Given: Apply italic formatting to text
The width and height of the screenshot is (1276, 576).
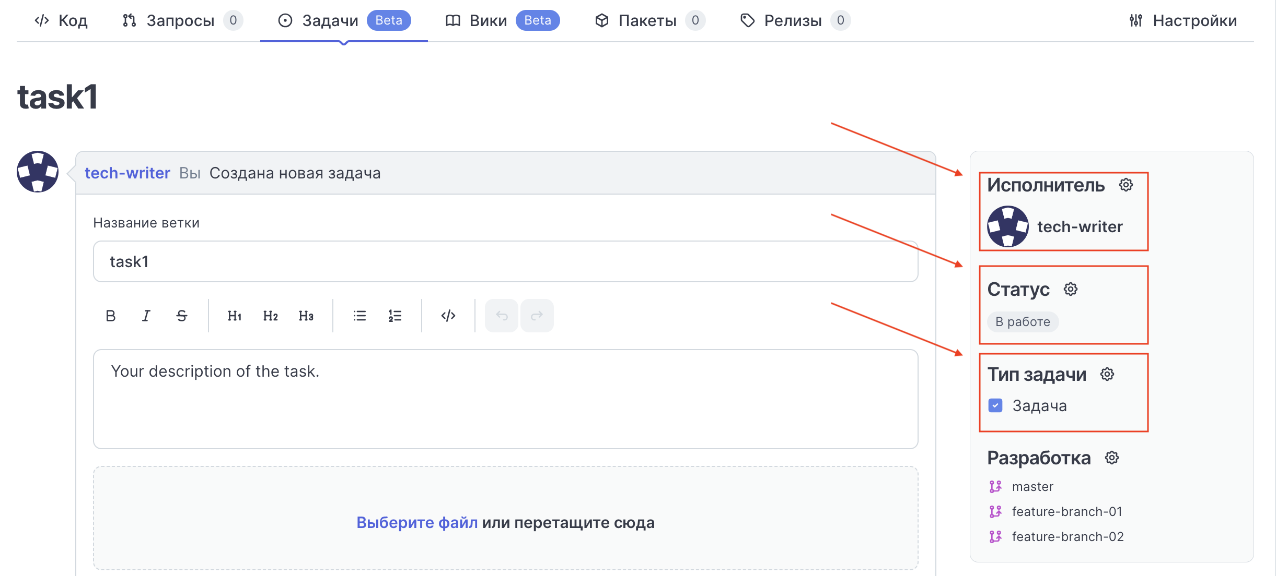Looking at the screenshot, I should point(146,316).
